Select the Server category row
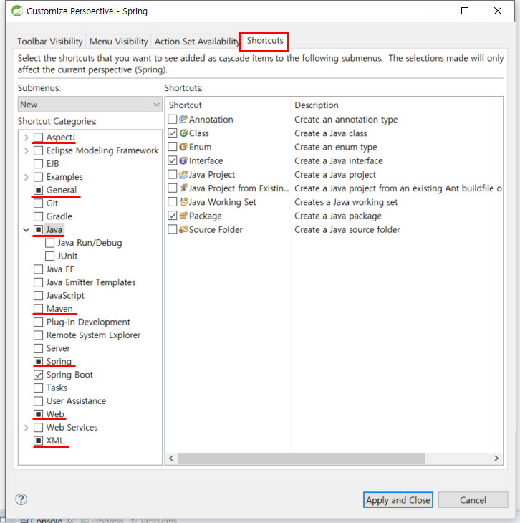This screenshot has height=523, width=520. [58, 348]
